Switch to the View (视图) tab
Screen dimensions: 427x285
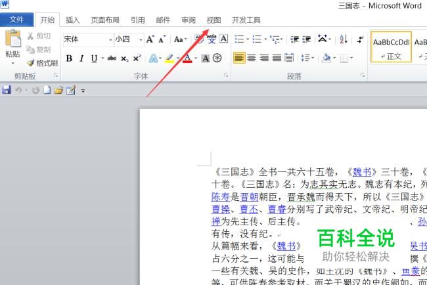[213, 20]
